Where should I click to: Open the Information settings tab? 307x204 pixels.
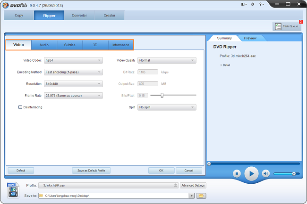tap(121, 45)
